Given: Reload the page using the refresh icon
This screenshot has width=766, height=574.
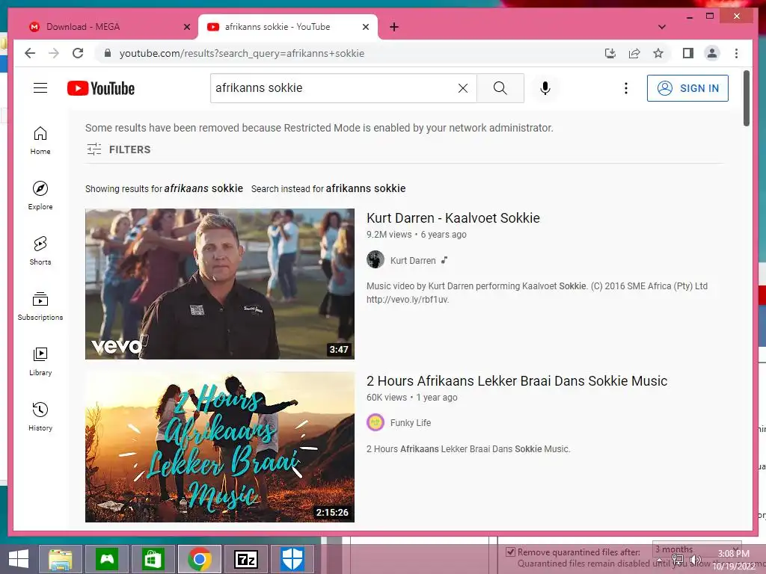Looking at the screenshot, I should (x=78, y=53).
